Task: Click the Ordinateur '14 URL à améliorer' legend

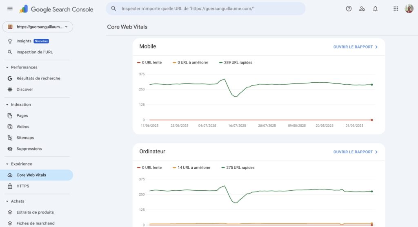Action: (x=191, y=167)
